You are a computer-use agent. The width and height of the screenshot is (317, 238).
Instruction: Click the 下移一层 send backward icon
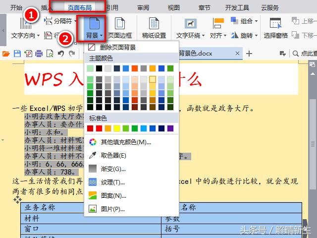pos(295,35)
